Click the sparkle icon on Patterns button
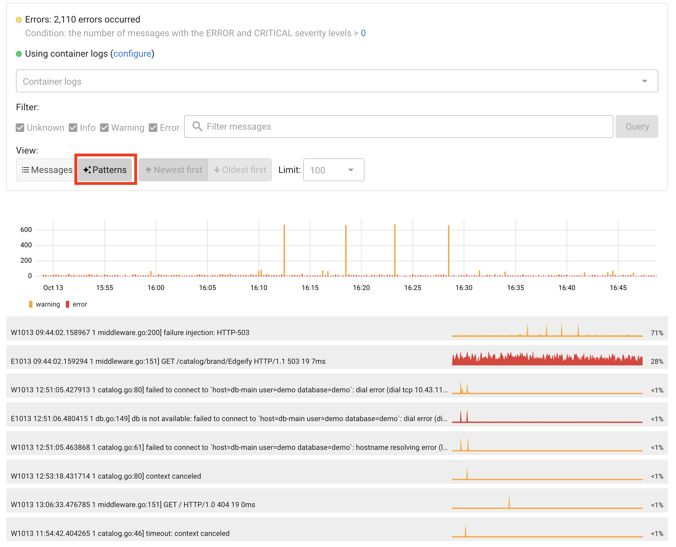This screenshot has width=676, height=547. coord(87,170)
